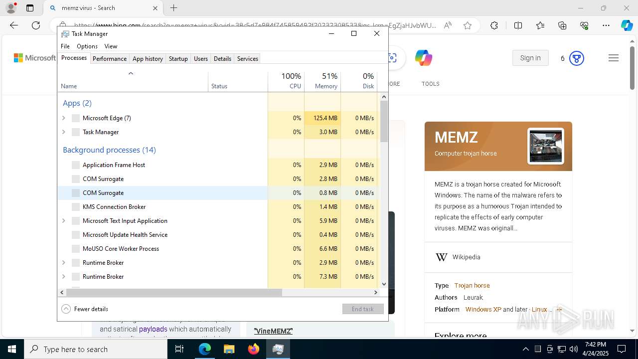Open Edge Settings and more ellipsis

(x=606, y=25)
